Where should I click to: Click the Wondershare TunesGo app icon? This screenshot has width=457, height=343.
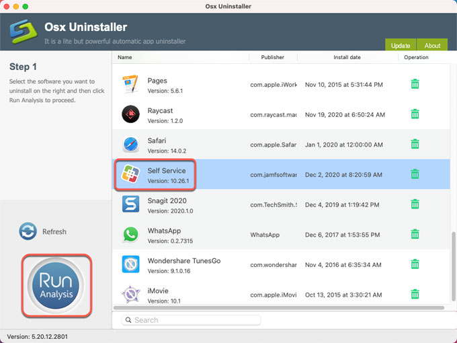coord(130,264)
